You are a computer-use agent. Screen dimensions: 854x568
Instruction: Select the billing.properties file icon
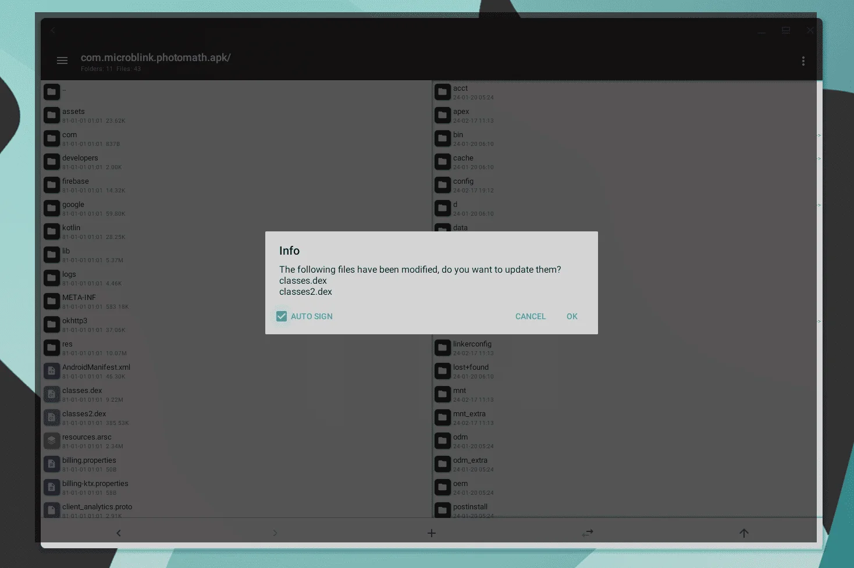pos(52,463)
